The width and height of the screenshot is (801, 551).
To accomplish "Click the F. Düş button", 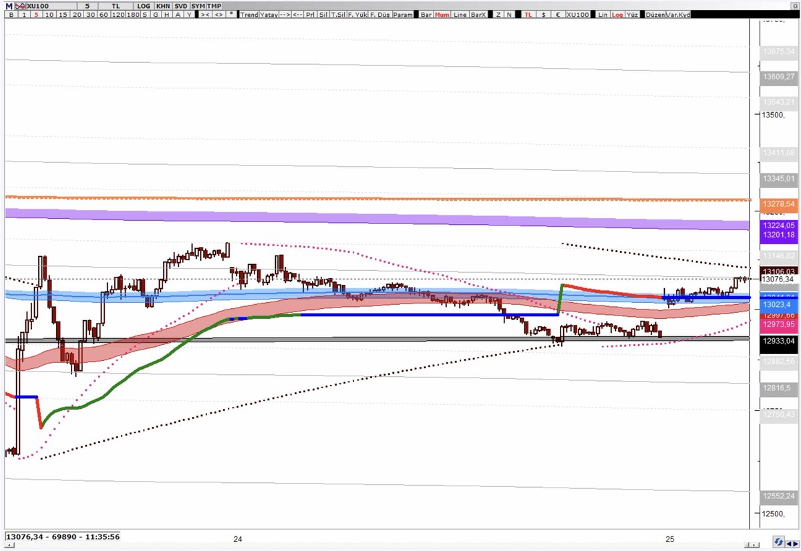I will [380, 15].
